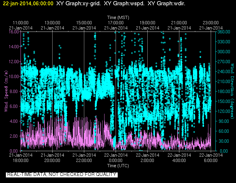The height and width of the screenshot is (183, 236).
Task: Click the Time (MST) axis title
Action: click(x=118, y=18)
